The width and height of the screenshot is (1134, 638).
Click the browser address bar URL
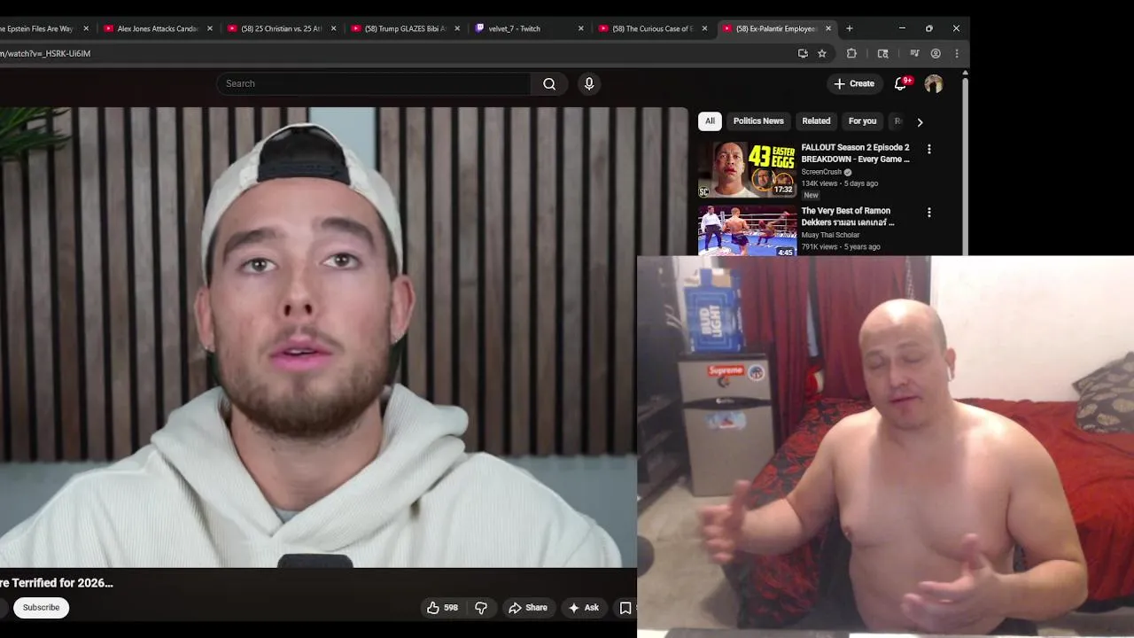[45, 53]
